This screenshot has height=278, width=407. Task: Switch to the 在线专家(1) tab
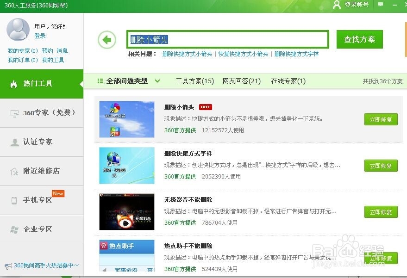[288, 81]
